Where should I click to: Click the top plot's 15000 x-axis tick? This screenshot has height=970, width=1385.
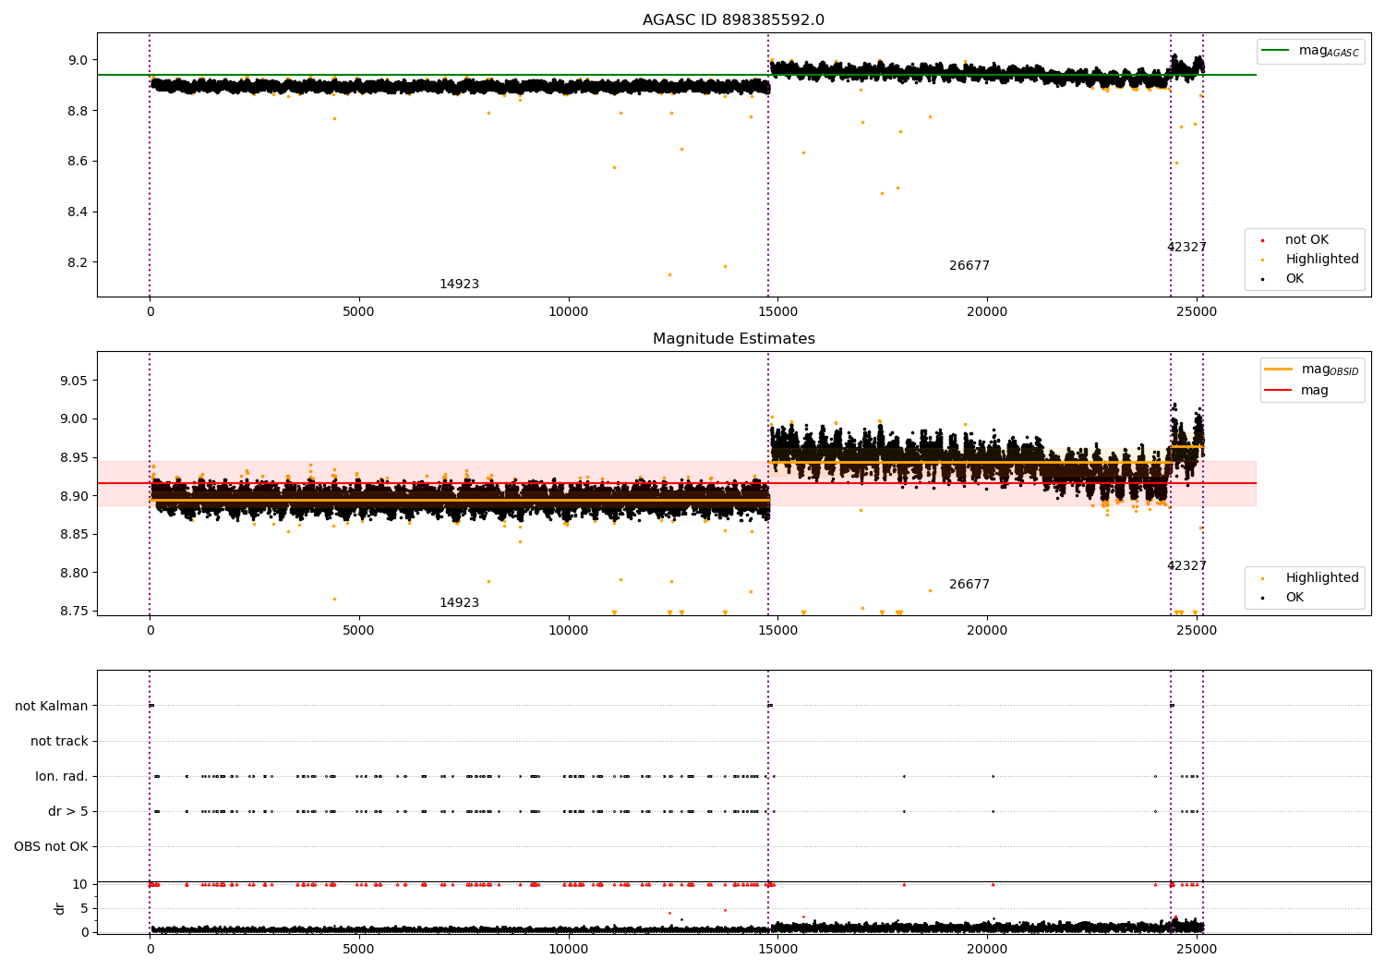tap(777, 312)
